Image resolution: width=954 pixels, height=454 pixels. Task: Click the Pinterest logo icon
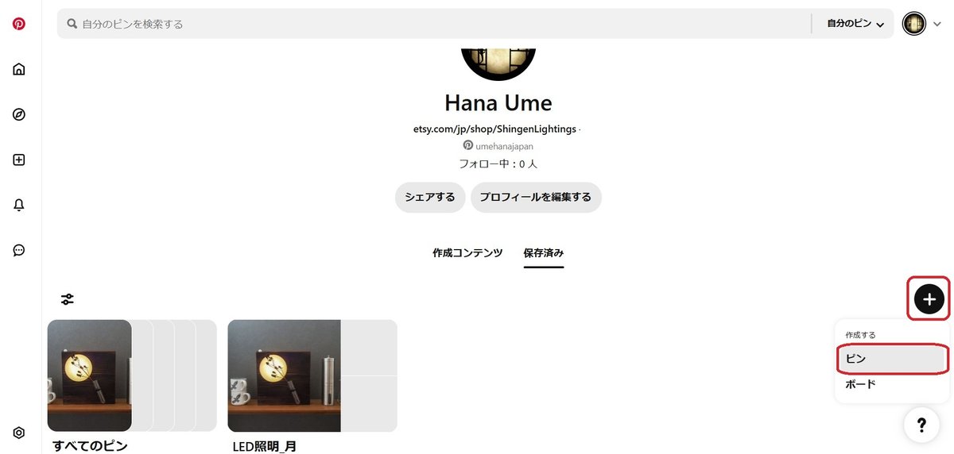pyautogui.click(x=19, y=24)
